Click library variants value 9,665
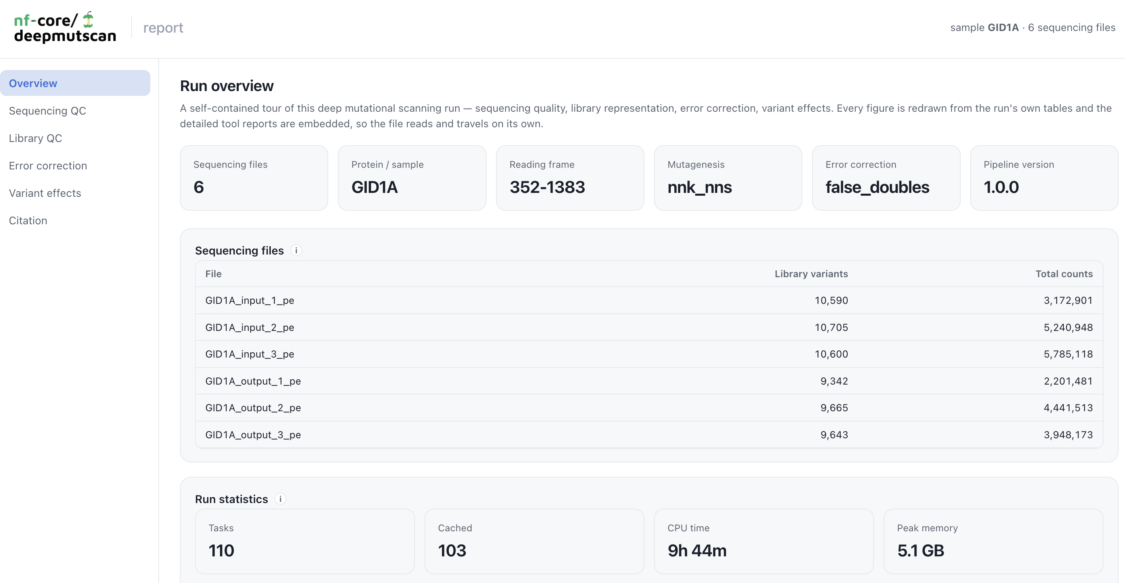1125x583 pixels. point(834,408)
